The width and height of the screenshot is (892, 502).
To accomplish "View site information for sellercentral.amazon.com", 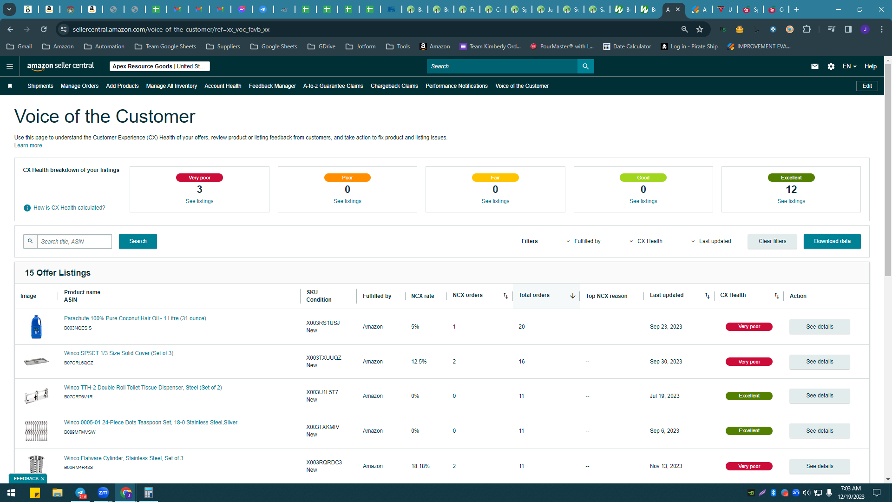I will coord(64,29).
